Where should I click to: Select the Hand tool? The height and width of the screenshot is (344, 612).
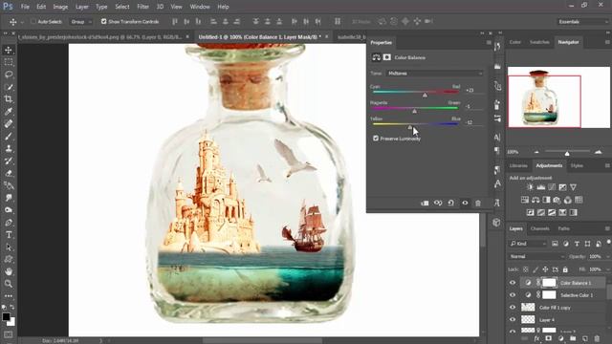point(9,271)
